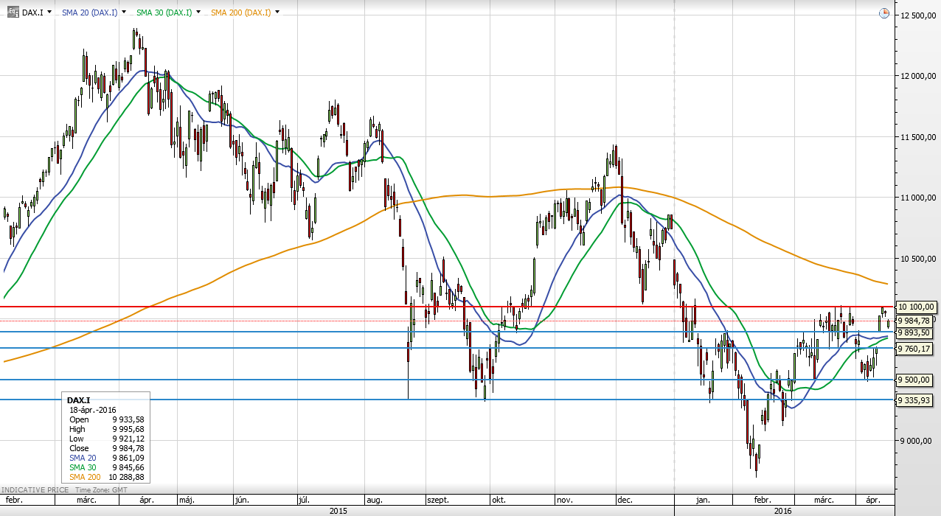Viewport: 941px width, 516px height.
Task: Click the szept. month label
Action: coord(438,500)
